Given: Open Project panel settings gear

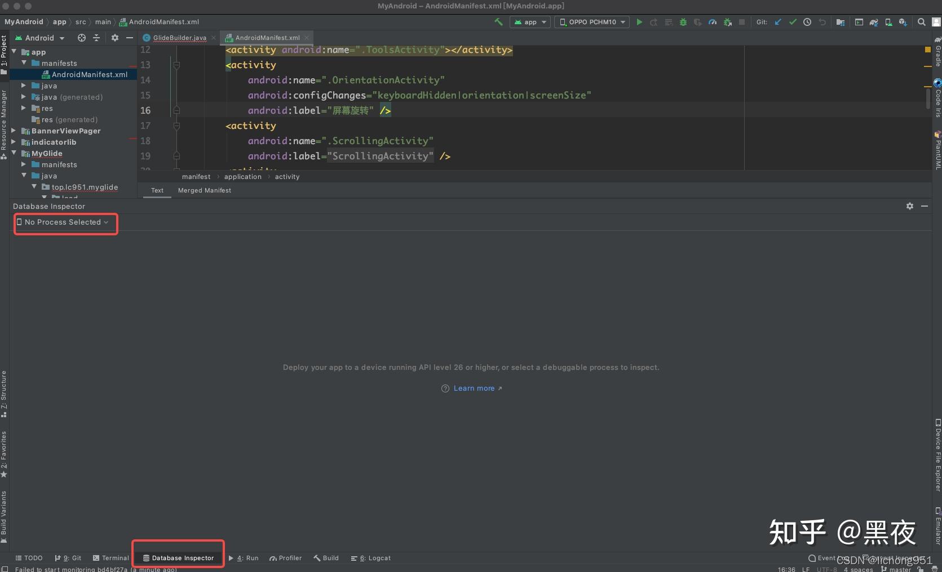Looking at the screenshot, I should point(115,38).
